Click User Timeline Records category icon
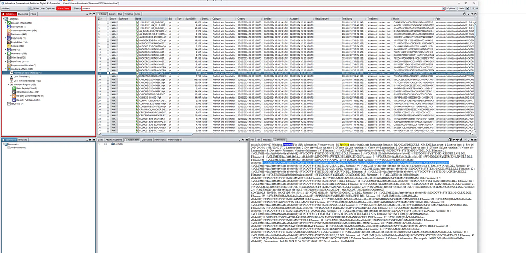This screenshot has width=526, height=253. click(x=11, y=81)
